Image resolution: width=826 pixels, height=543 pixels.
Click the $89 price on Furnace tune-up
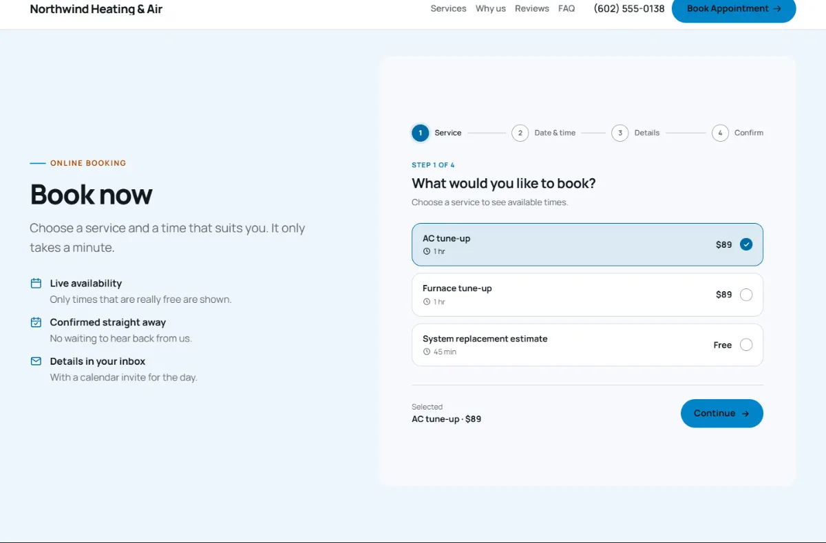tap(724, 295)
